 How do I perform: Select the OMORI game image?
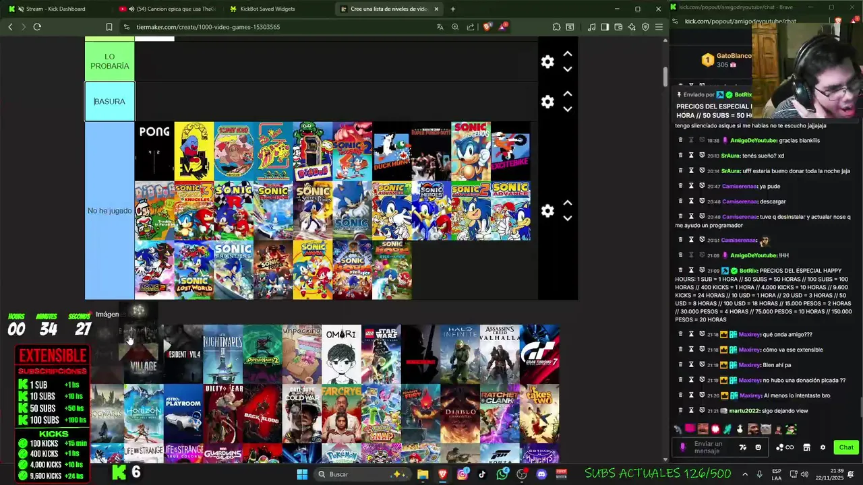pyautogui.click(x=341, y=354)
